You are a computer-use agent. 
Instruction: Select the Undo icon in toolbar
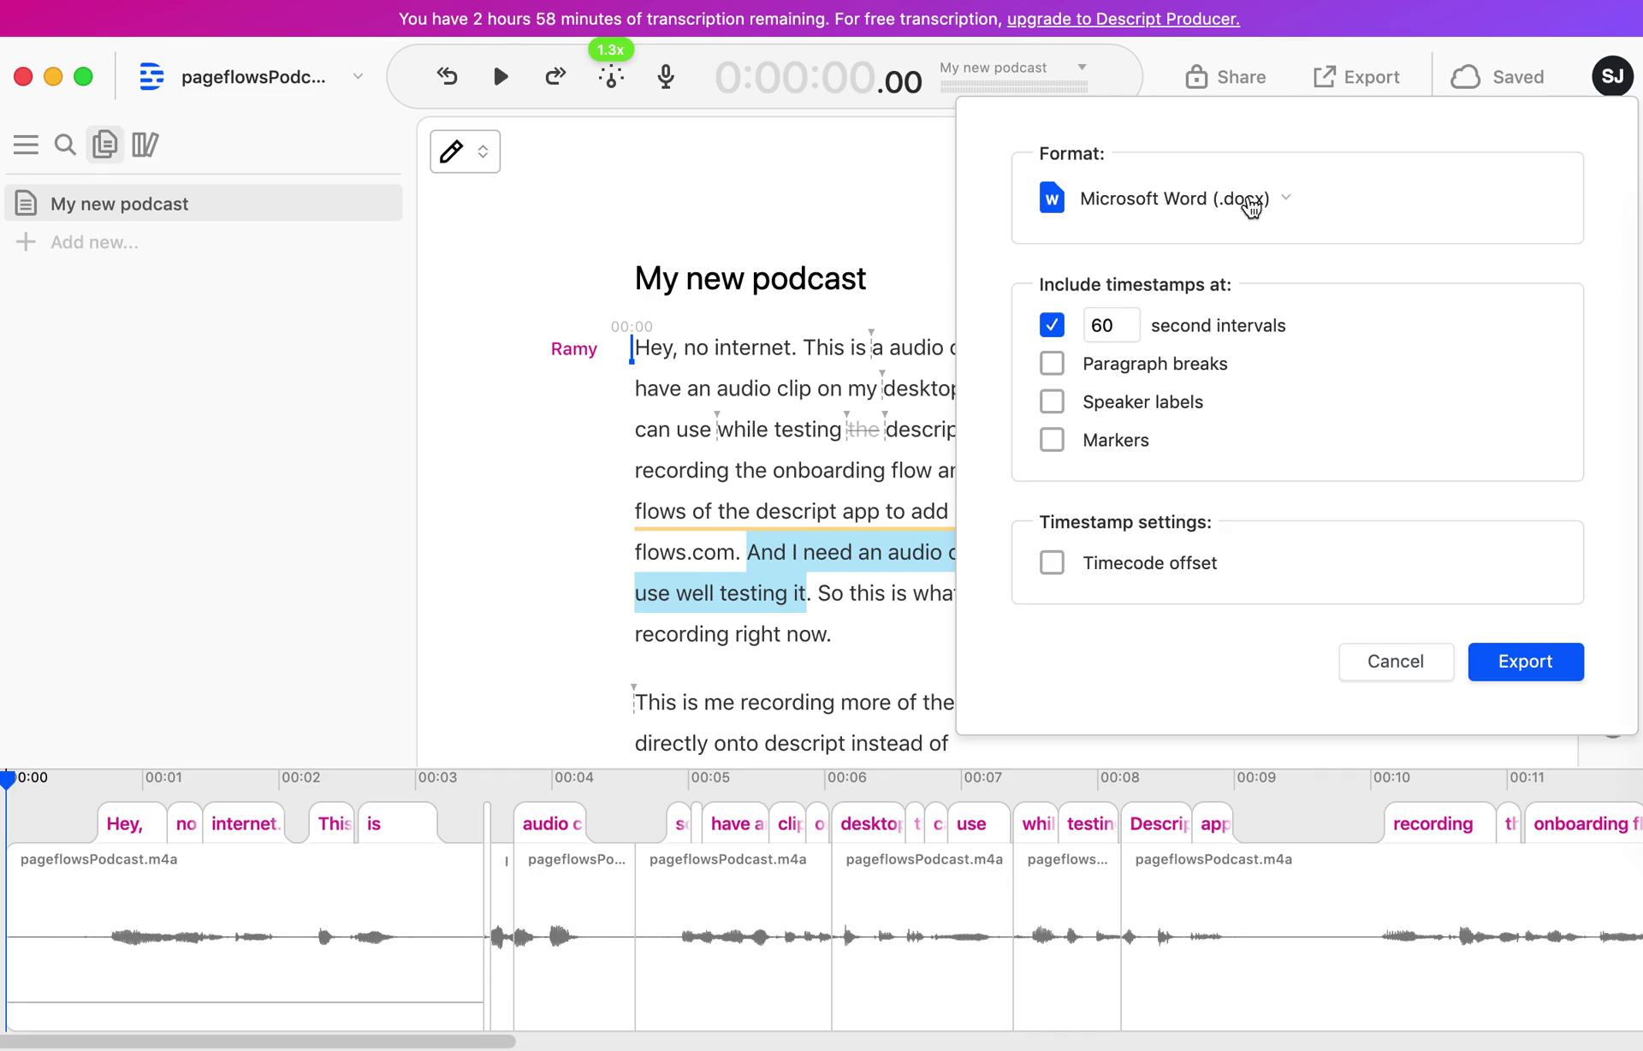(x=446, y=77)
